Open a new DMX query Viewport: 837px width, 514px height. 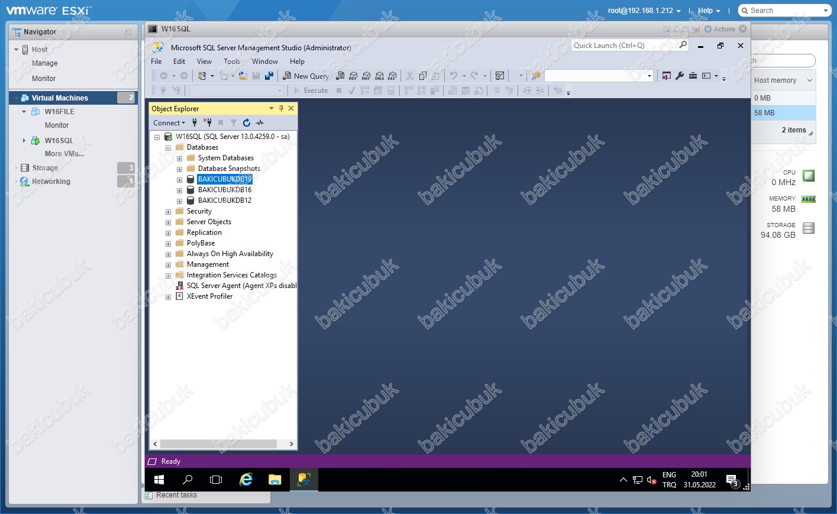click(366, 76)
